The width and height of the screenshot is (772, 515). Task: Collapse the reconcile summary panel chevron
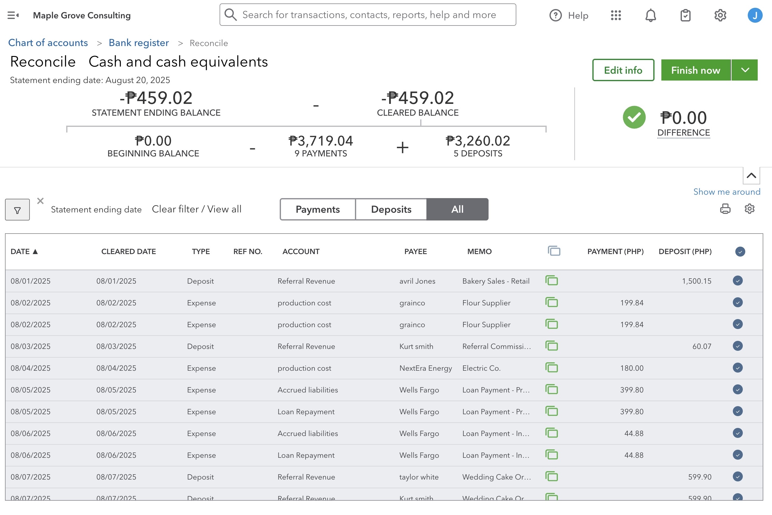click(751, 175)
